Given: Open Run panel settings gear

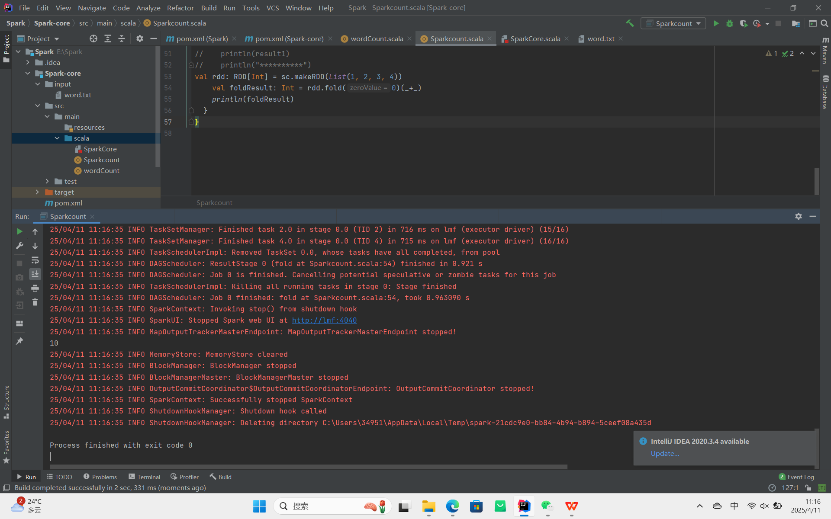Looking at the screenshot, I should [799, 216].
